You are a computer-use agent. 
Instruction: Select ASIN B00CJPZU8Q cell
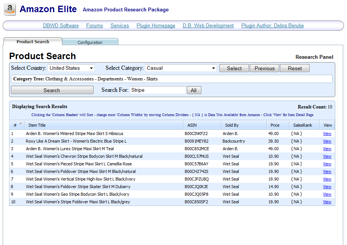[x=196, y=179]
